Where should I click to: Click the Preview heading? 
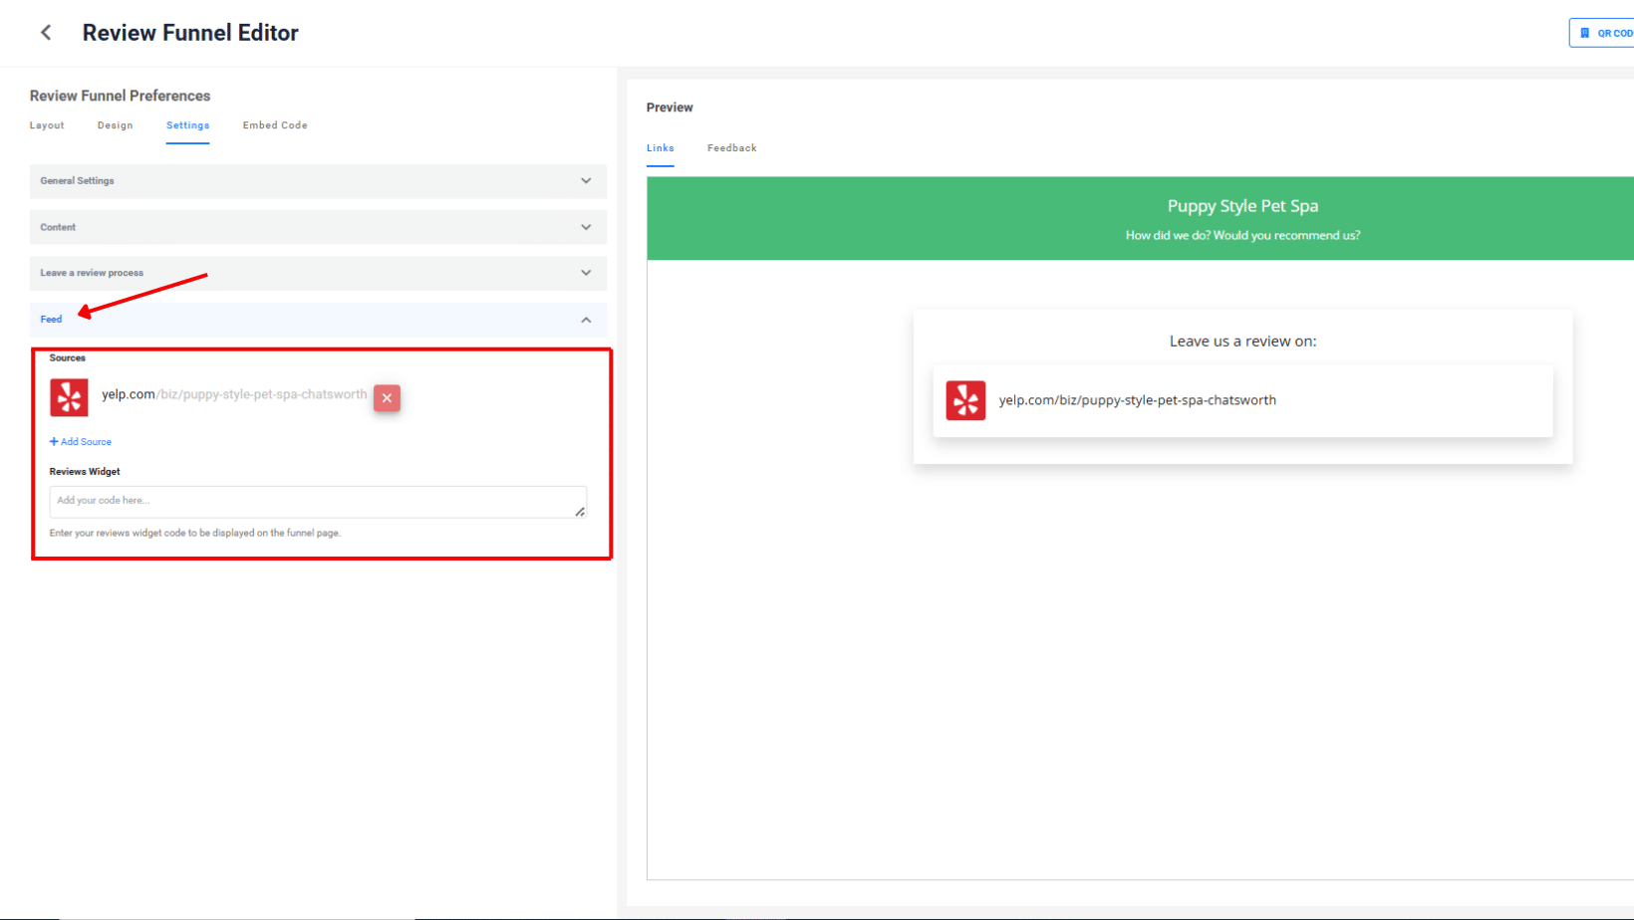click(670, 108)
